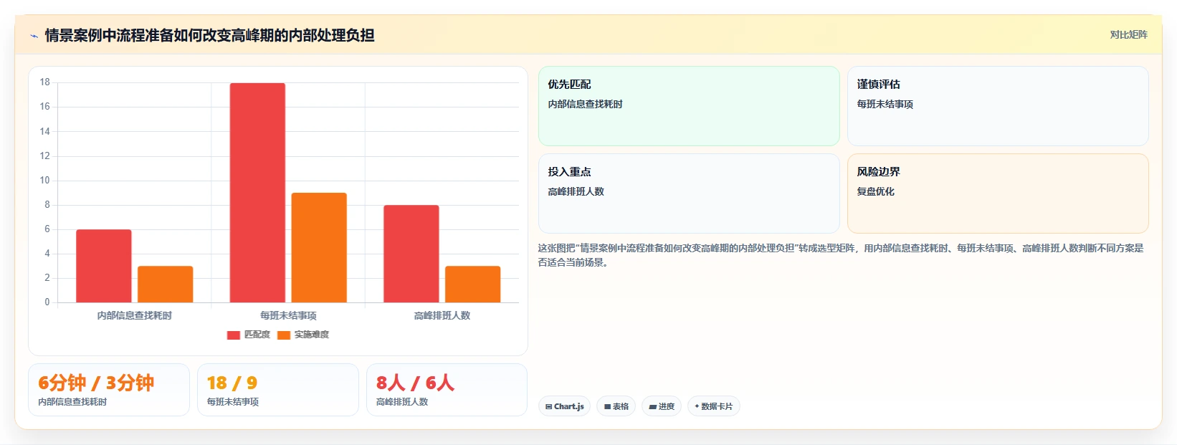This screenshot has width=1177, height=445.
Task: Click the red 高峰排班人数 bar
Action: (x=411, y=254)
